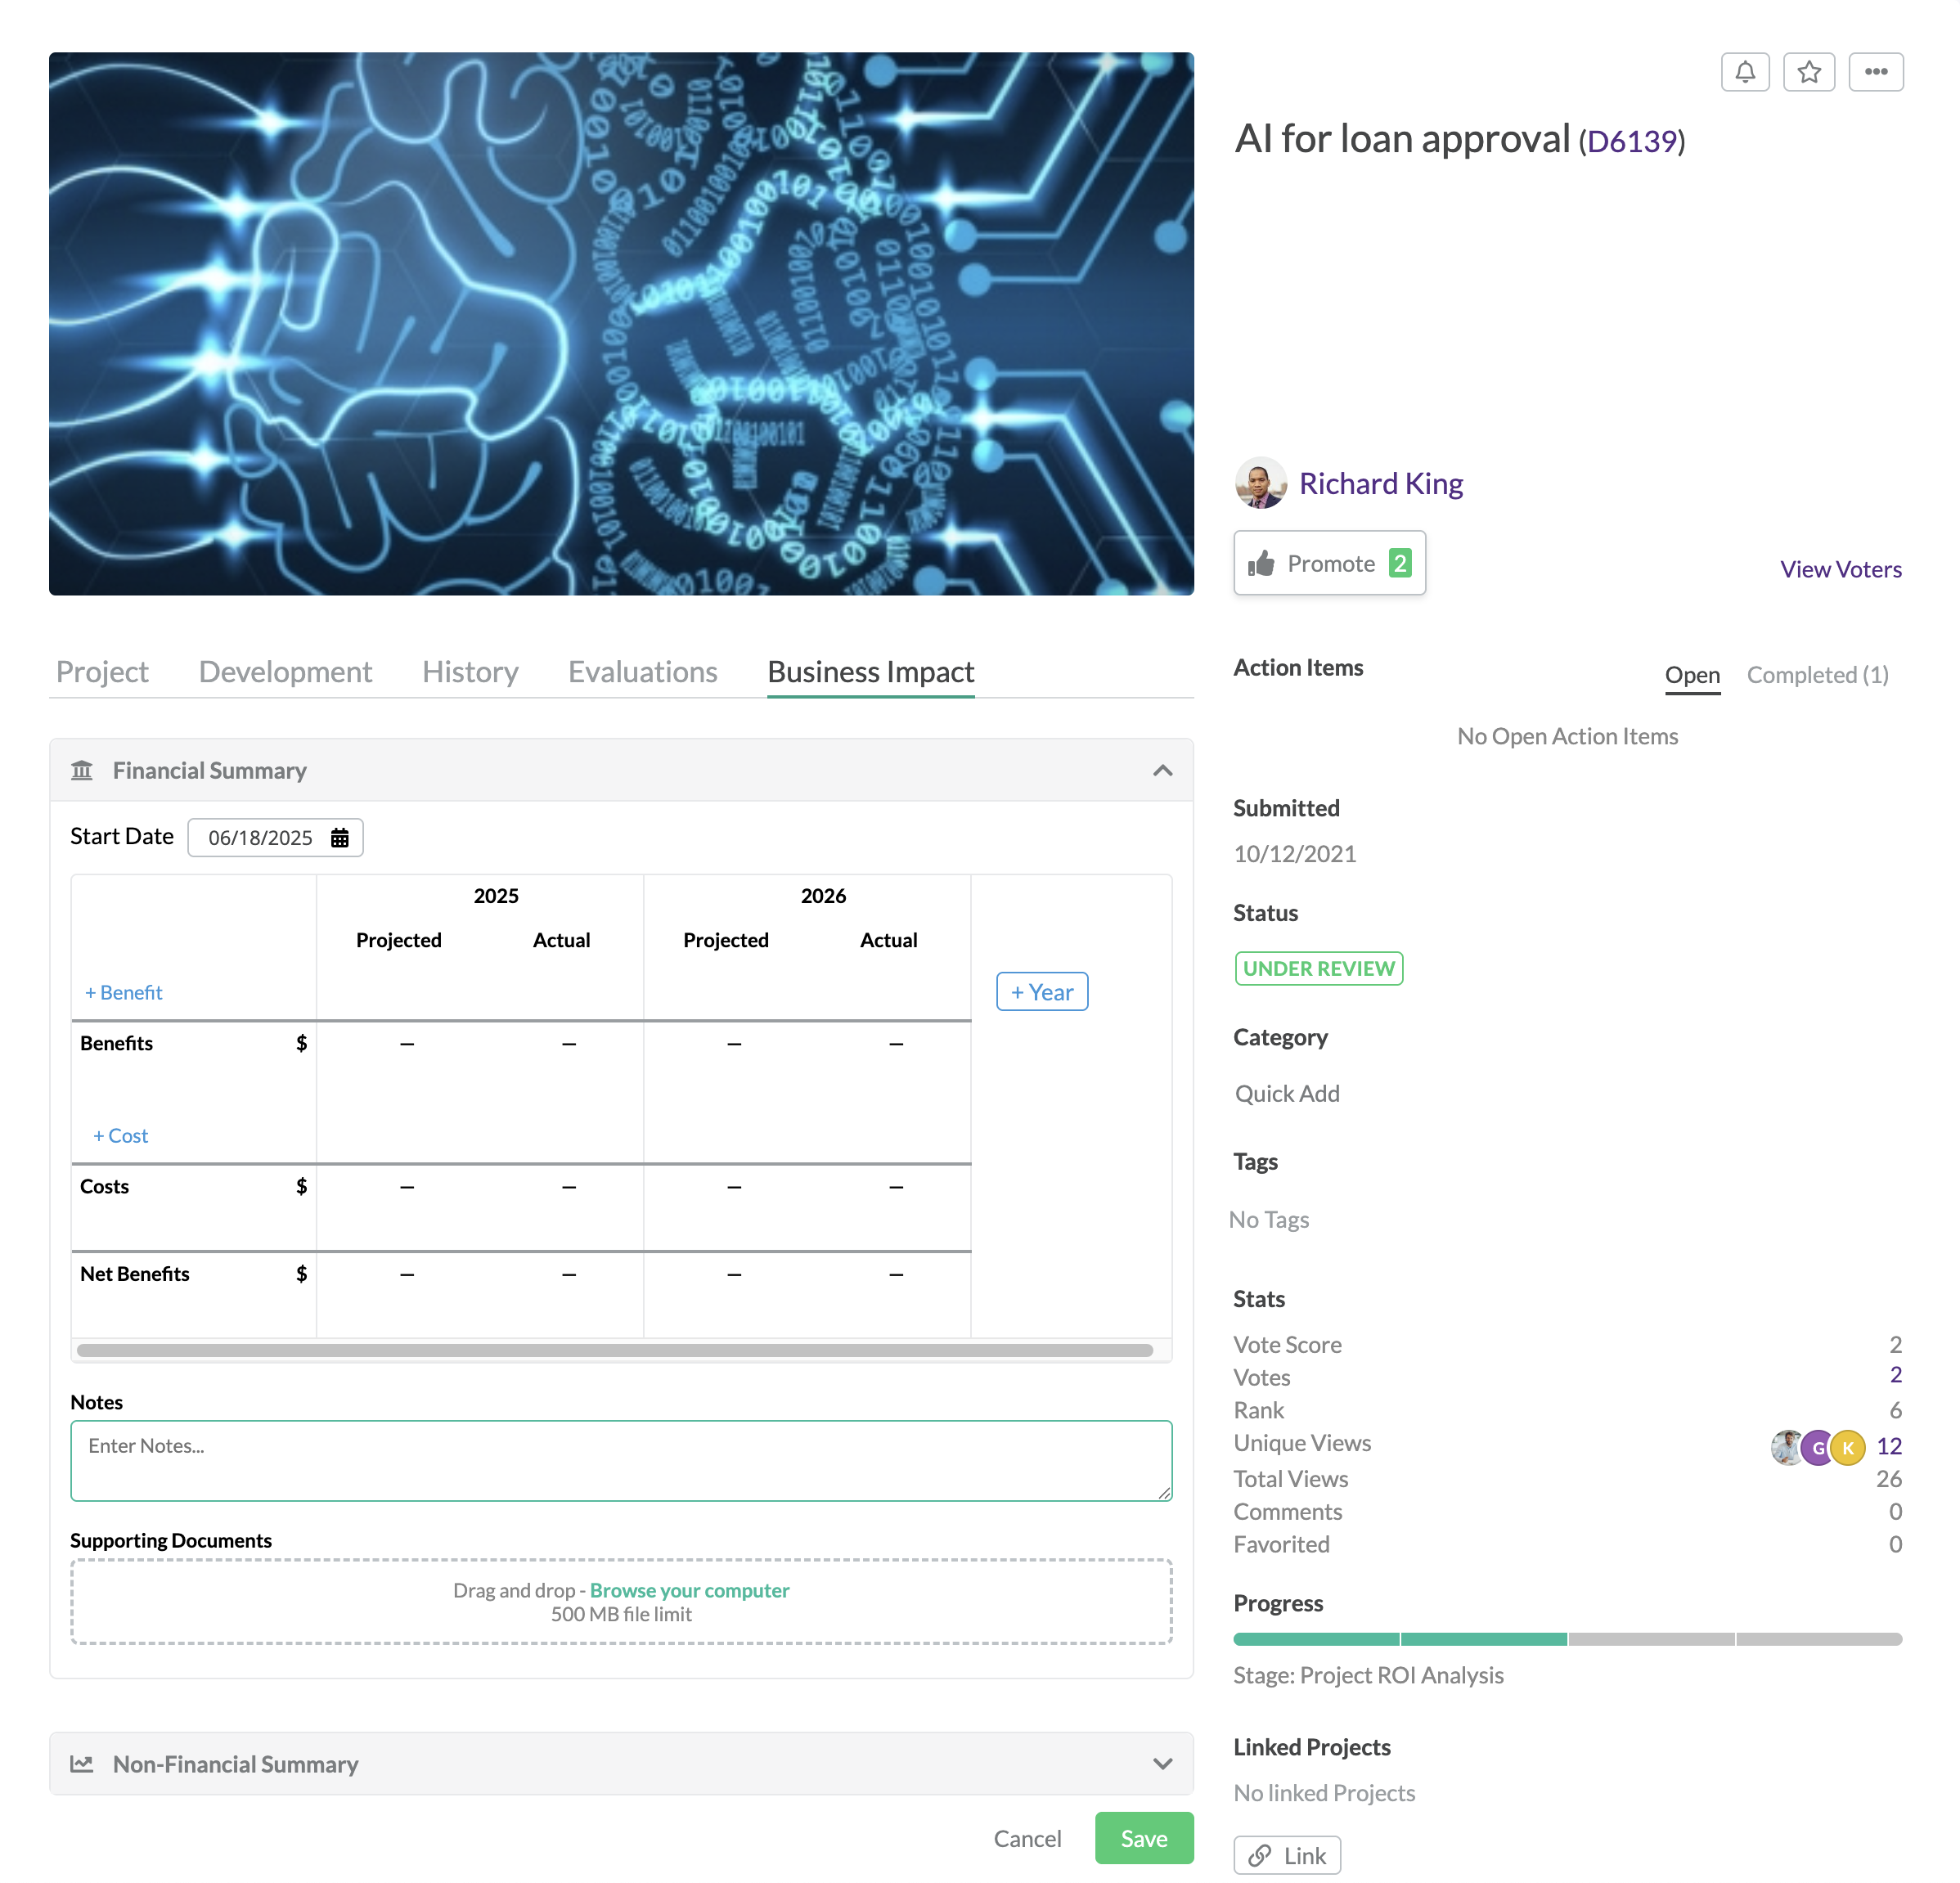
Task: Focus the Enter Notes text area
Action: (x=621, y=1461)
